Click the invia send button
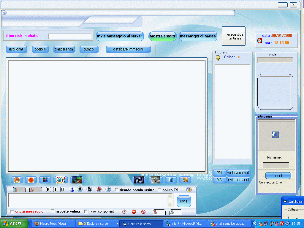 click(184, 201)
